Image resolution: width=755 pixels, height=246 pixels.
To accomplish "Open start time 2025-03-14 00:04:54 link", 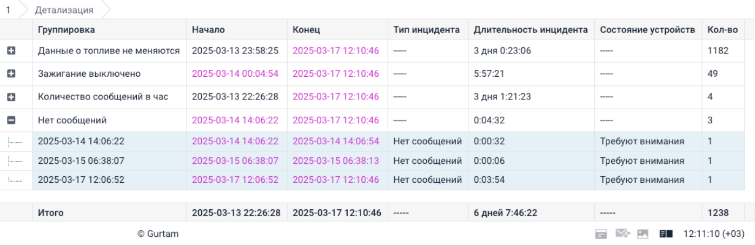I will 235,74.
